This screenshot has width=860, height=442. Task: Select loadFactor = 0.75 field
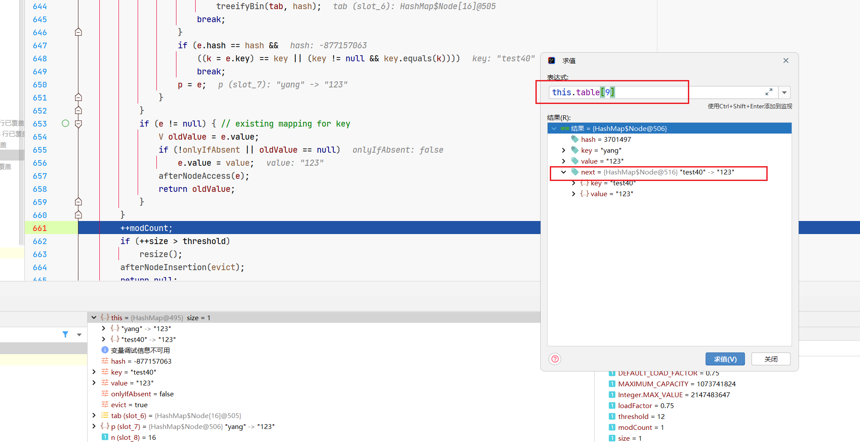click(646, 405)
